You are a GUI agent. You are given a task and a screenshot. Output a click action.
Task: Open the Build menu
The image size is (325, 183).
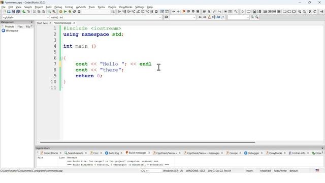[49, 7]
